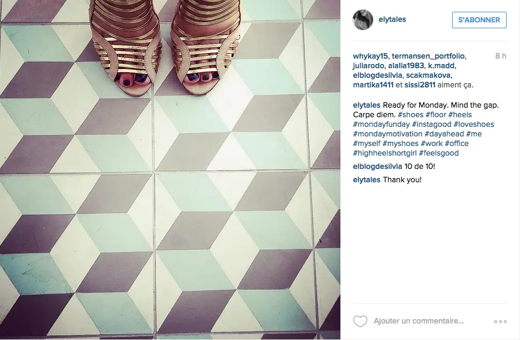Open the #instagood hashtag
The width and height of the screenshot is (520, 340).
431,124
